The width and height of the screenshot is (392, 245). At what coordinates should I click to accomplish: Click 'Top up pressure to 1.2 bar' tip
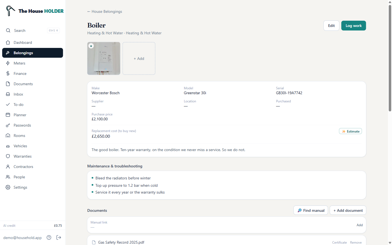coord(127,185)
